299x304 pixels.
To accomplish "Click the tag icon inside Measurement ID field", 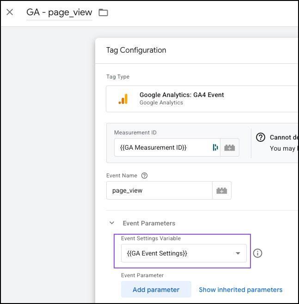I will tap(215, 147).
